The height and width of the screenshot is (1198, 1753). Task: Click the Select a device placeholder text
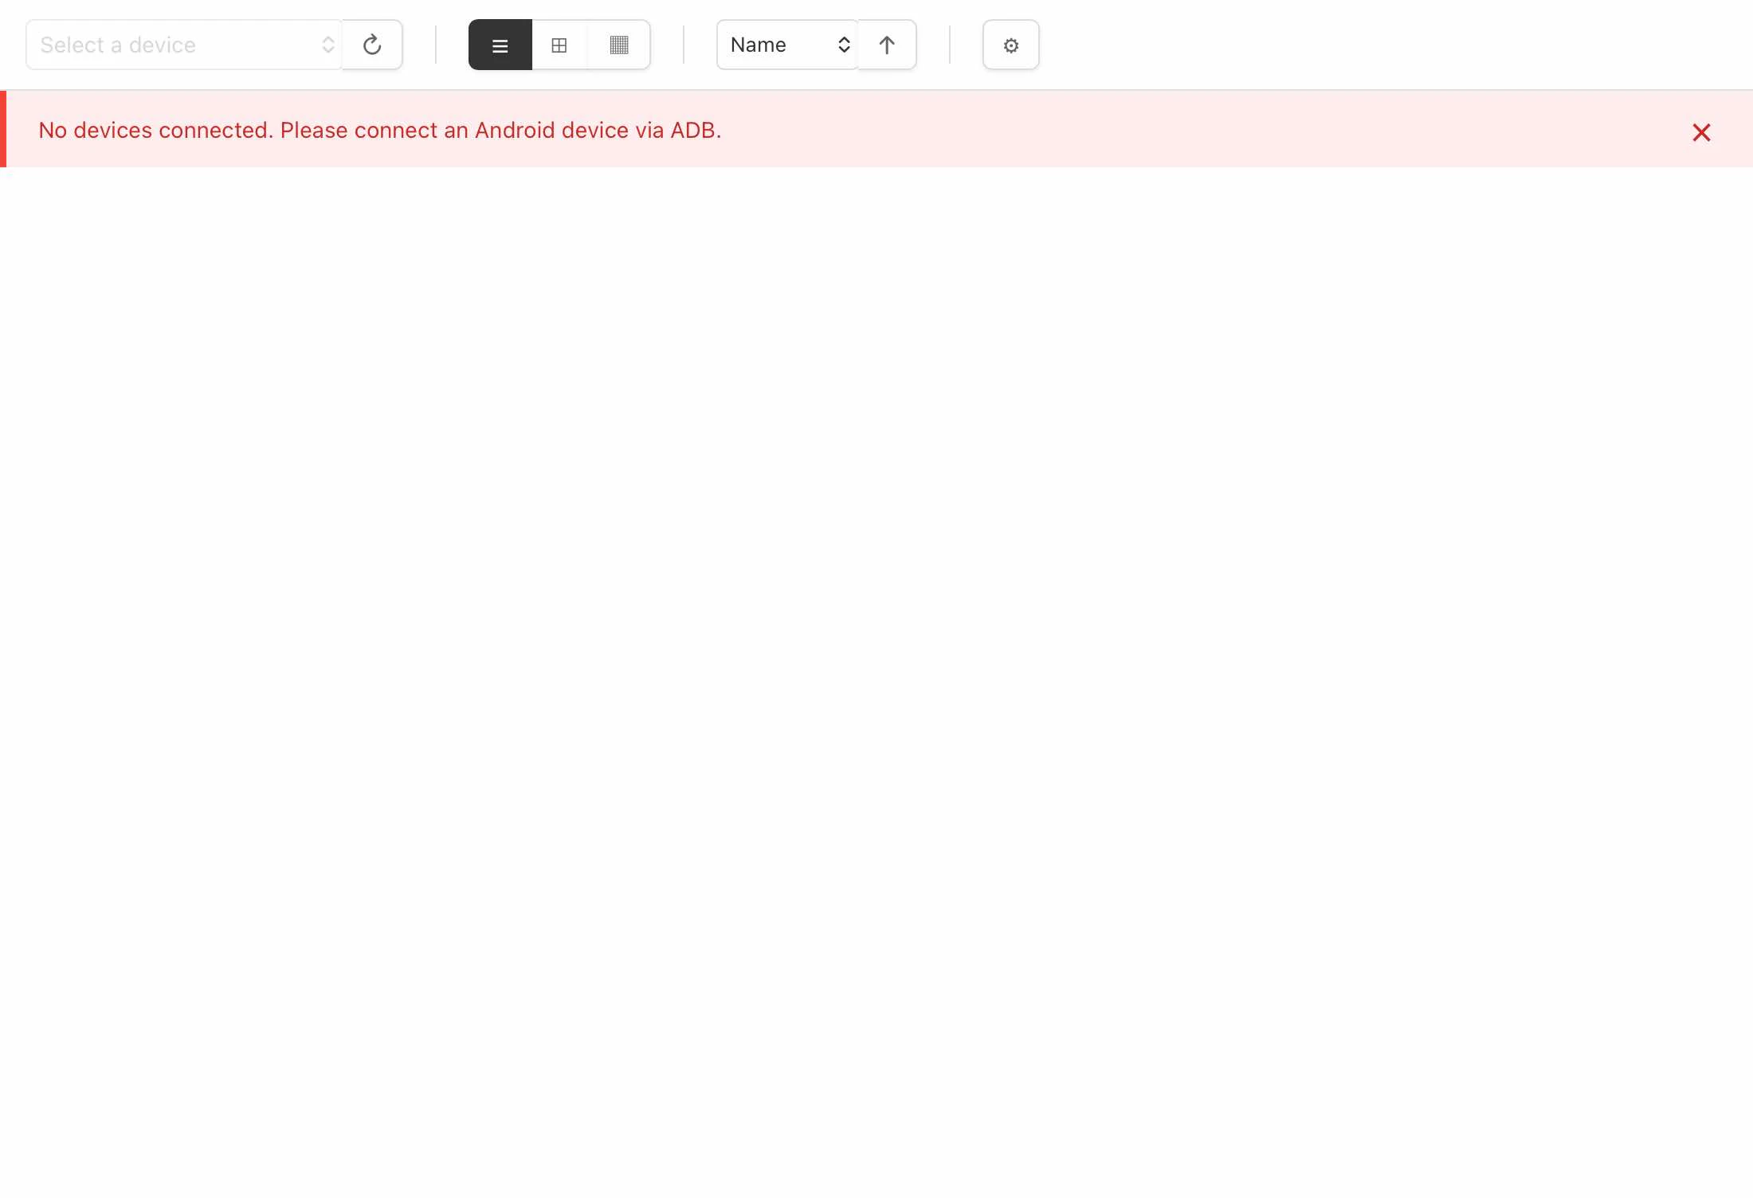[x=118, y=45]
